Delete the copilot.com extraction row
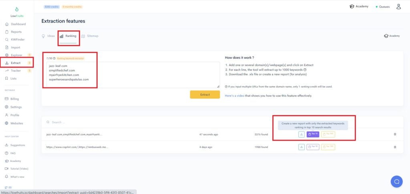 point(395,147)
